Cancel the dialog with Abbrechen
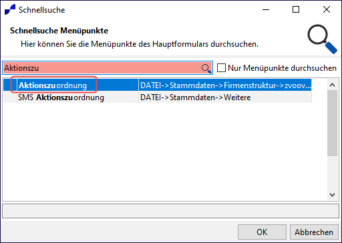This screenshot has width=342, height=243. (x=314, y=232)
